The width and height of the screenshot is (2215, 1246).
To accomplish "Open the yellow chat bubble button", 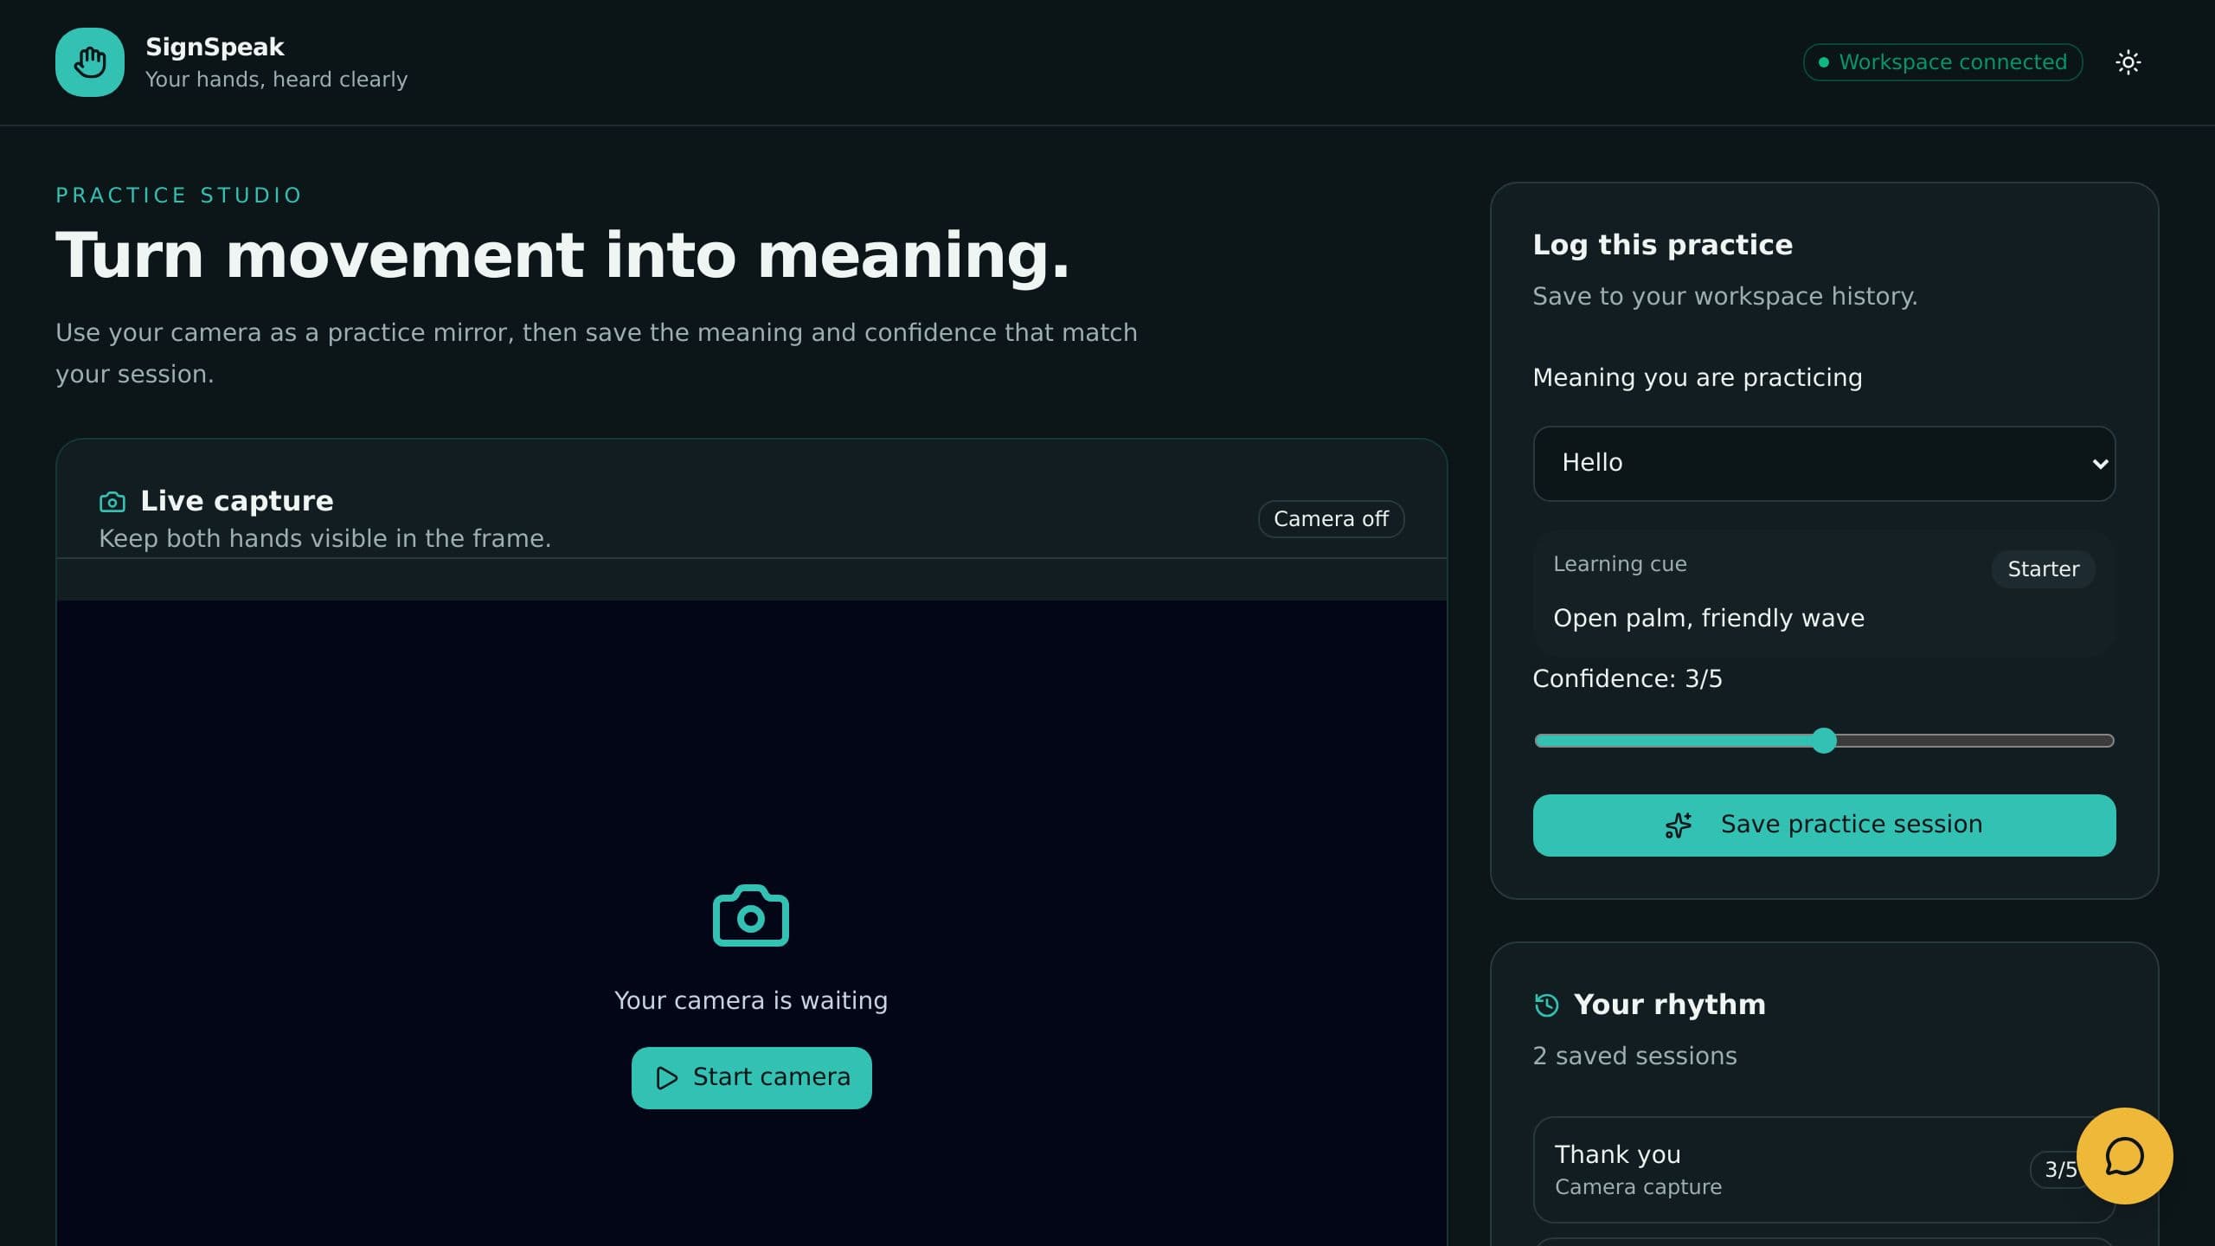I will (2124, 1156).
